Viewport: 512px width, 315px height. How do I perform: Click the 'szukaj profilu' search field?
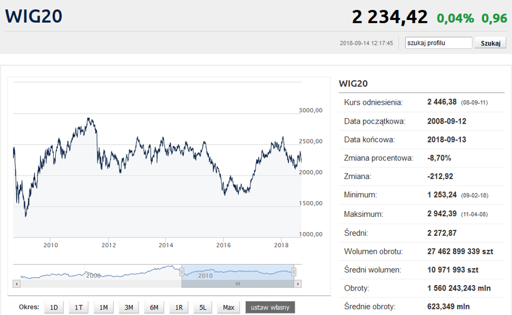[x=438, y=43]
